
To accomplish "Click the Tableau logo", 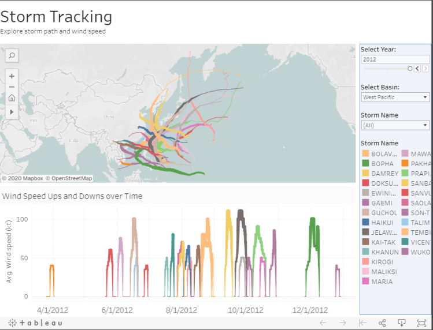I will coord(35,323).
